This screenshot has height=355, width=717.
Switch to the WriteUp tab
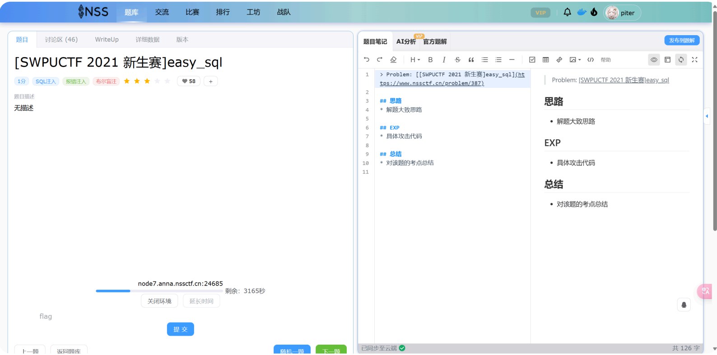107,40
